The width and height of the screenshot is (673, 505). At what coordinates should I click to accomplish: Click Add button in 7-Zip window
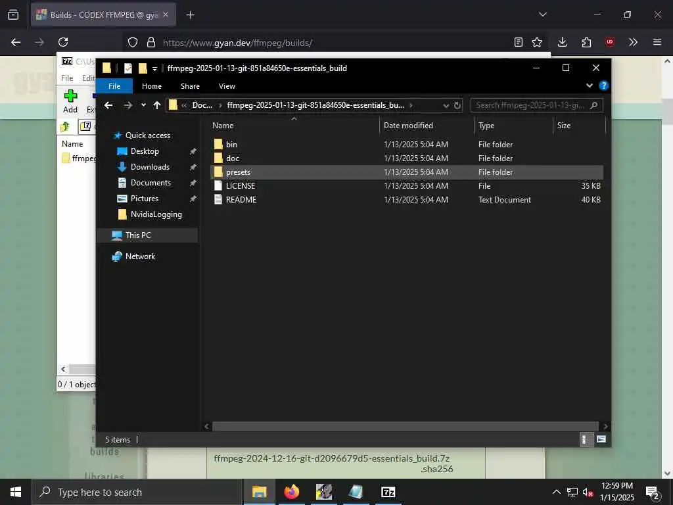coord(70,101)
